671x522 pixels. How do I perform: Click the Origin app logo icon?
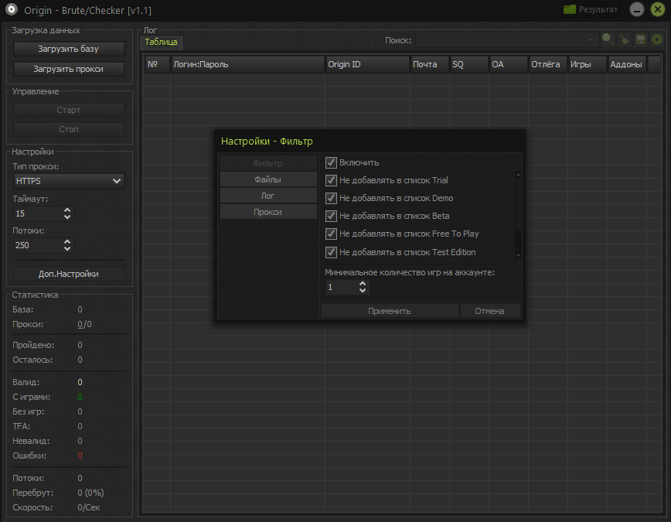click(12, 9)
